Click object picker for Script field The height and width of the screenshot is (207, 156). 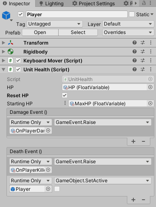pos(150,79)
